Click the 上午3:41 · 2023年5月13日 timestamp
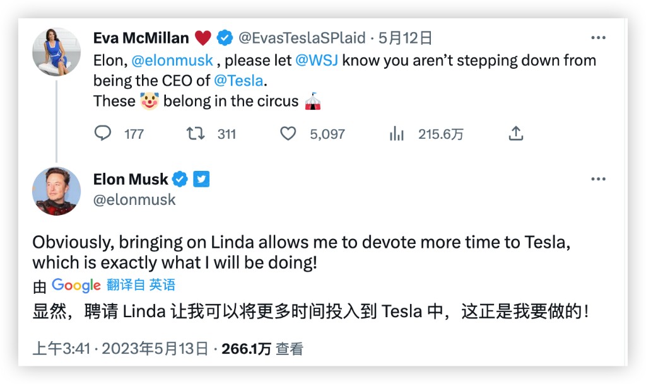Image resolution: width=646 pixels, height=384 pixels. pyautogui.click(x=120, y=349)
